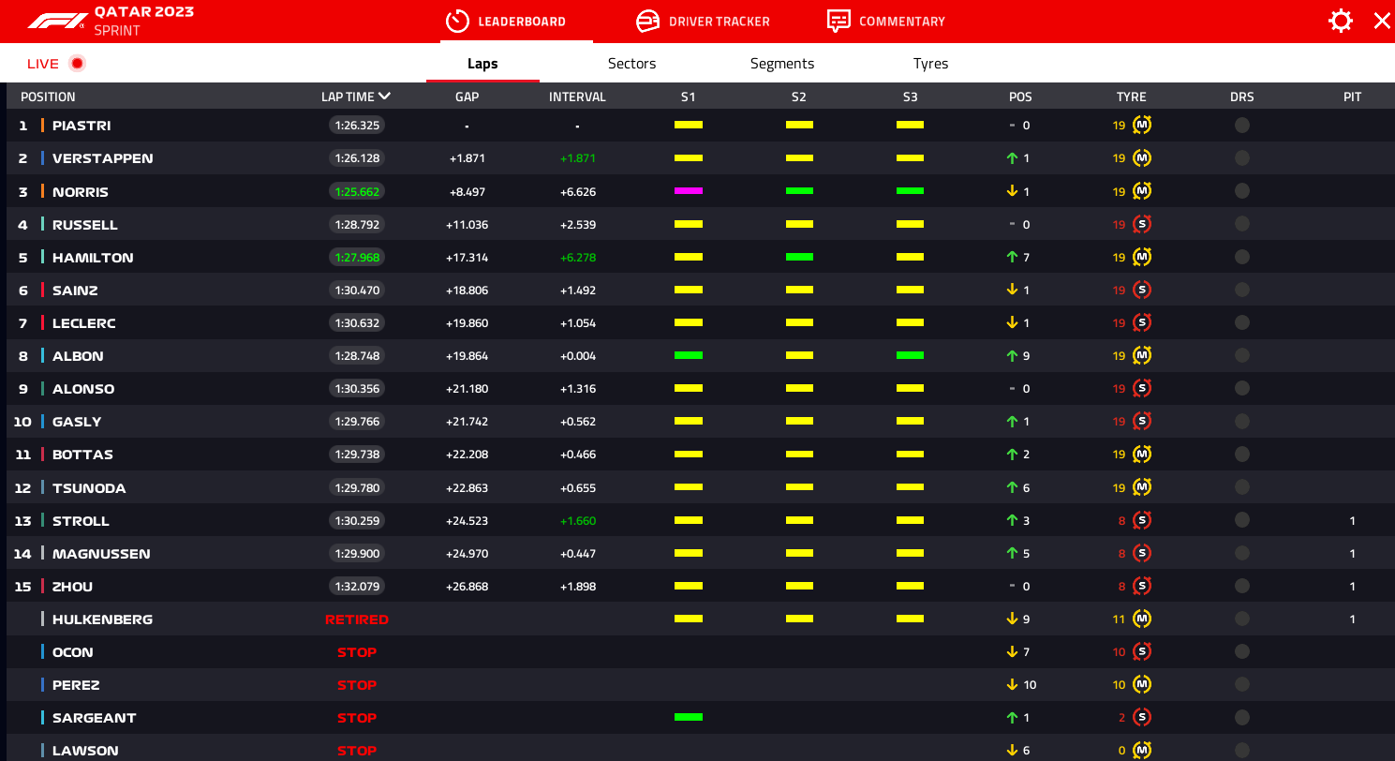Click Tsunoda's green position-gained arrow
Viewport: 1395px width, 761px height.
(1012, 487)
